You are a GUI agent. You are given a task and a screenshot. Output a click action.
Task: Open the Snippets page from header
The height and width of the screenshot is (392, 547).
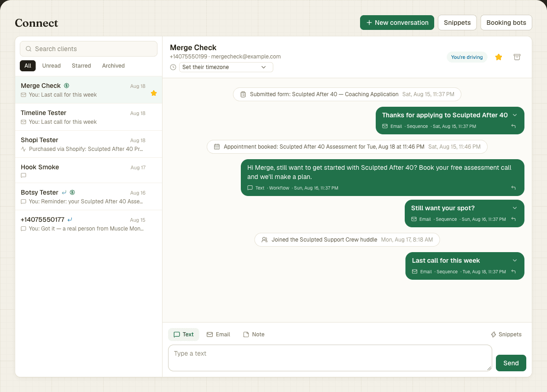(x=457, y=23)
